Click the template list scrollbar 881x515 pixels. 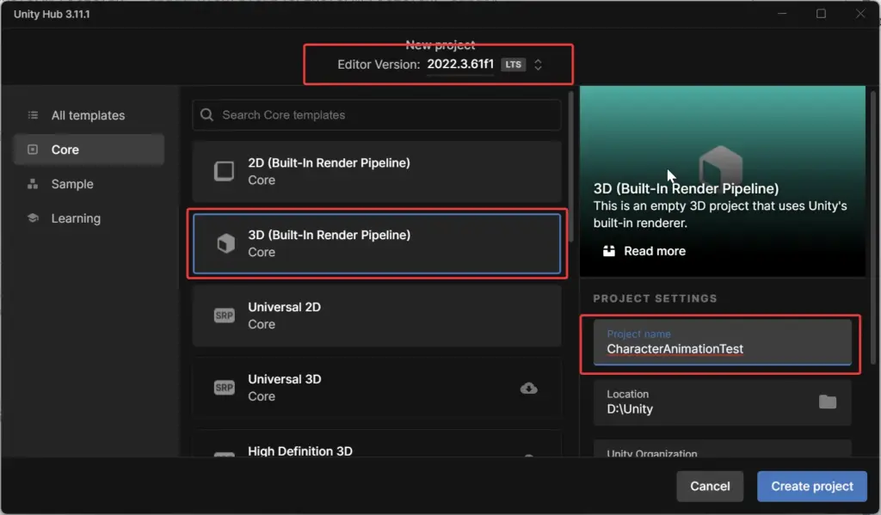click(571, 167)
